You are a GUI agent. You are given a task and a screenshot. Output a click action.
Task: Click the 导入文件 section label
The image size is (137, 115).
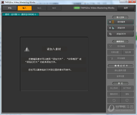[120, 17]
